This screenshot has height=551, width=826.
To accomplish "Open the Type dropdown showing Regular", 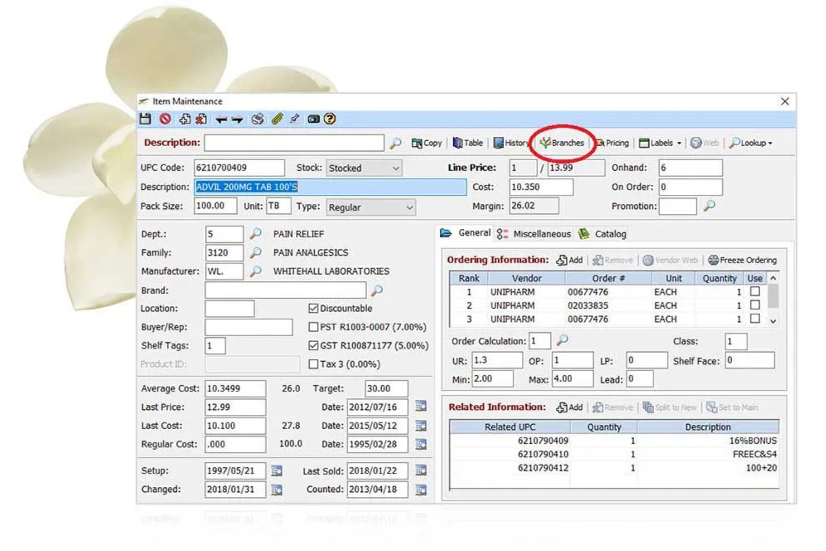I will (371, 207).
